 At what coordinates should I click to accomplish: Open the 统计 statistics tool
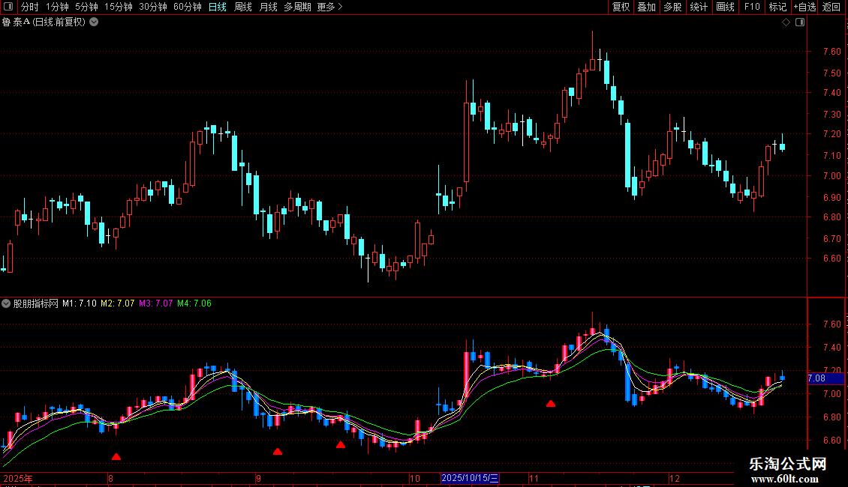click(699, 7)
